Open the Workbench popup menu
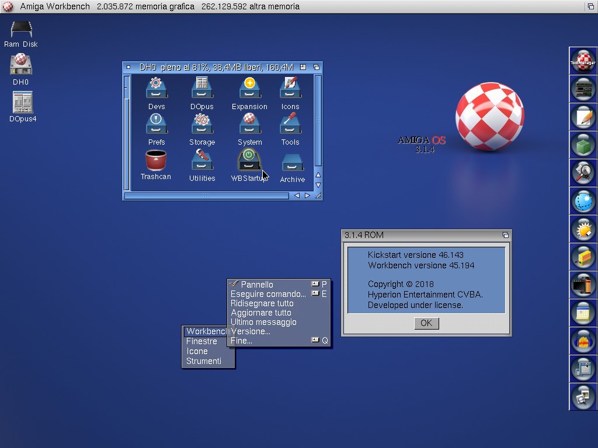 click(205, 331)
